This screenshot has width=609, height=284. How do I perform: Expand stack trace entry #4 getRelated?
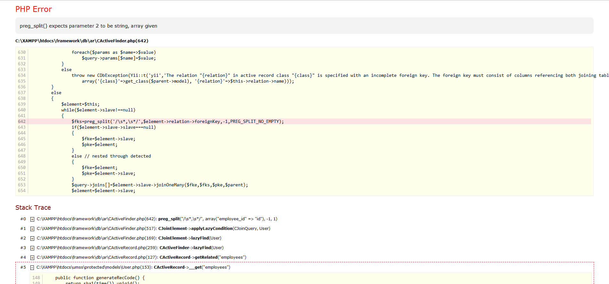(32, 258)
